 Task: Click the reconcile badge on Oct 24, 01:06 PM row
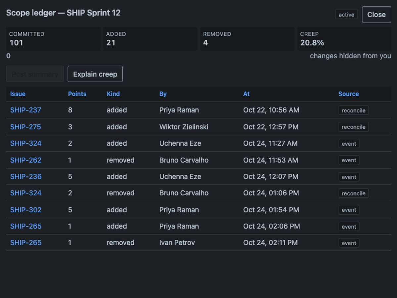[353, 193]
